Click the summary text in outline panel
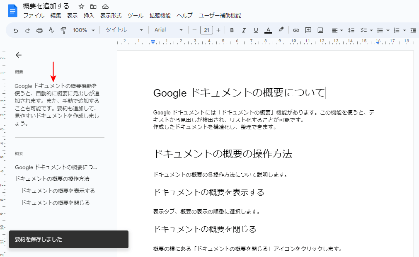The height and width of the screenshot is (257, 419). [57, 104]
